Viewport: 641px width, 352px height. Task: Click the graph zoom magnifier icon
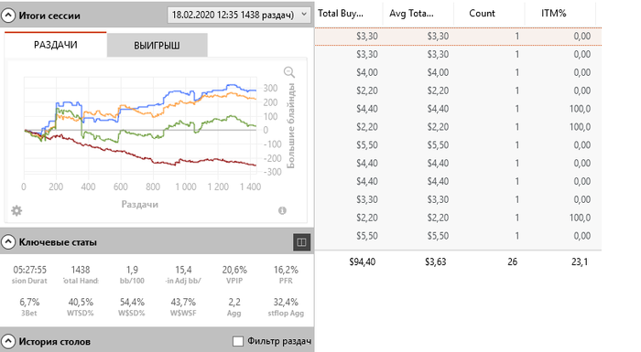tap(289, 72)
